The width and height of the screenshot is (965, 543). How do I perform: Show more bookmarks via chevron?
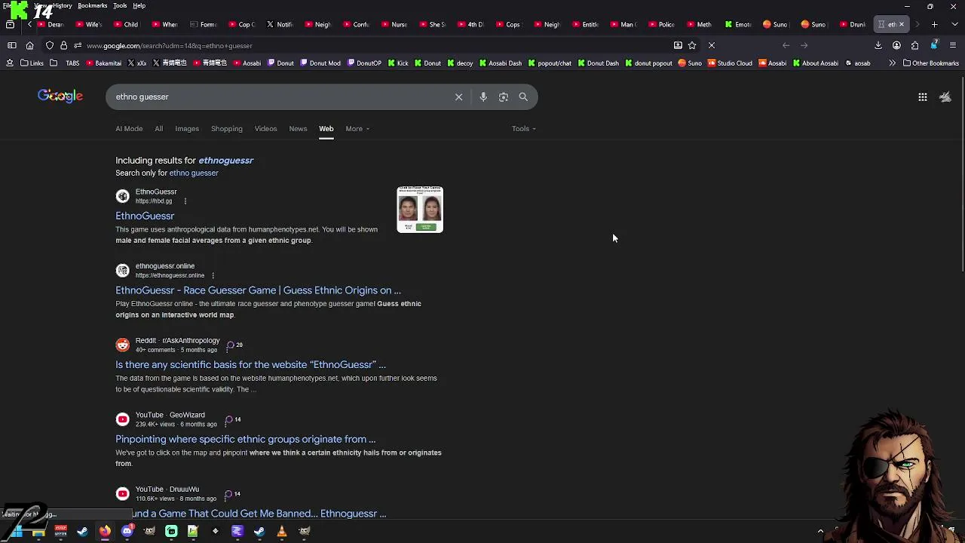click(892, 63)
